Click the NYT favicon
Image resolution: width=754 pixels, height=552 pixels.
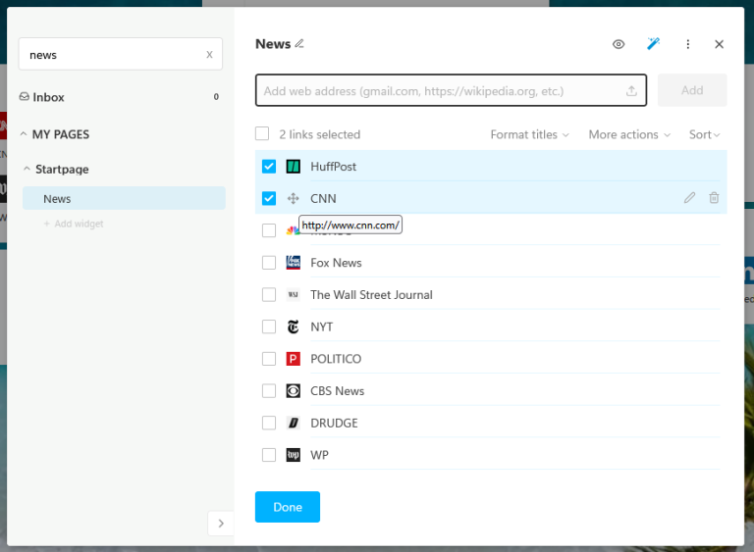(x=293, y=326)
